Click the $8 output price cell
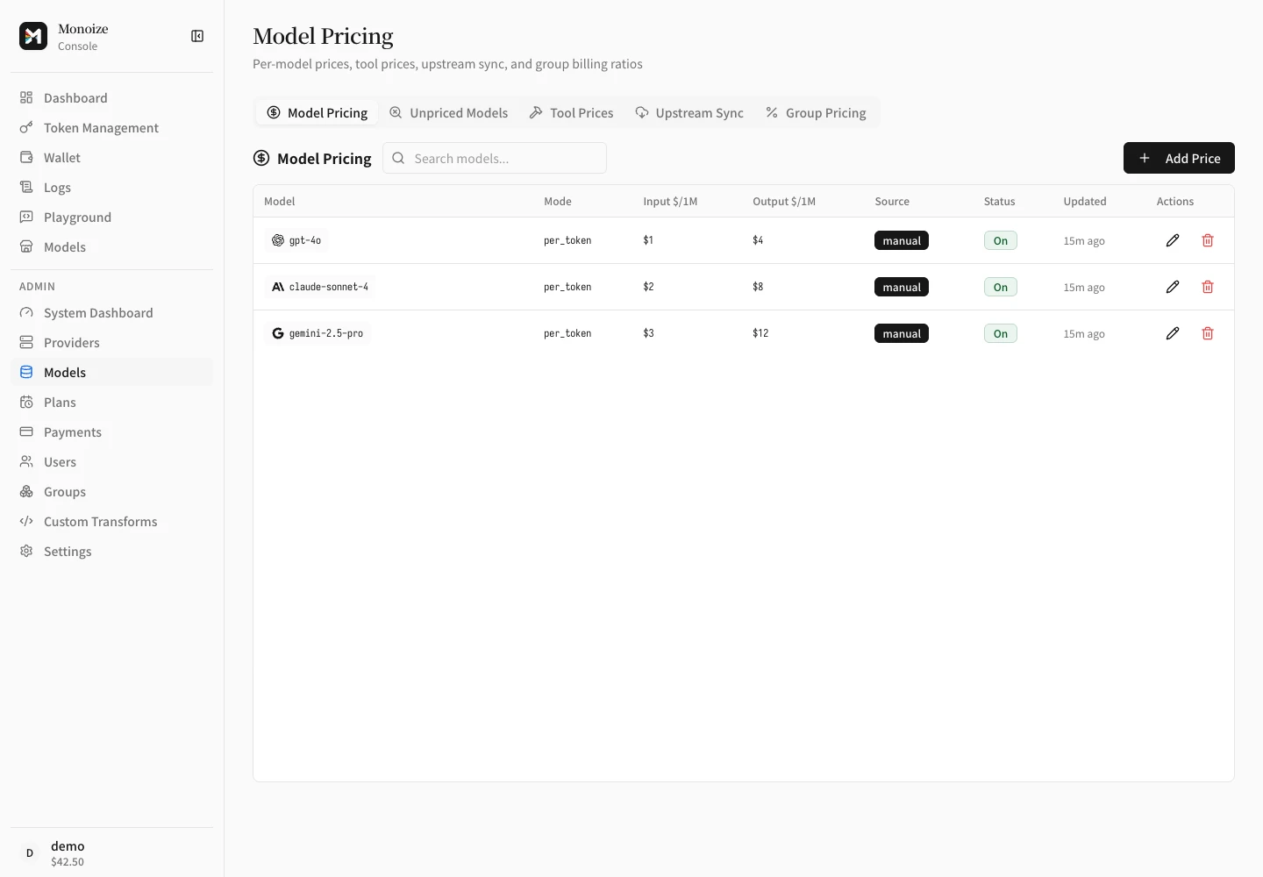 [758, 287]
